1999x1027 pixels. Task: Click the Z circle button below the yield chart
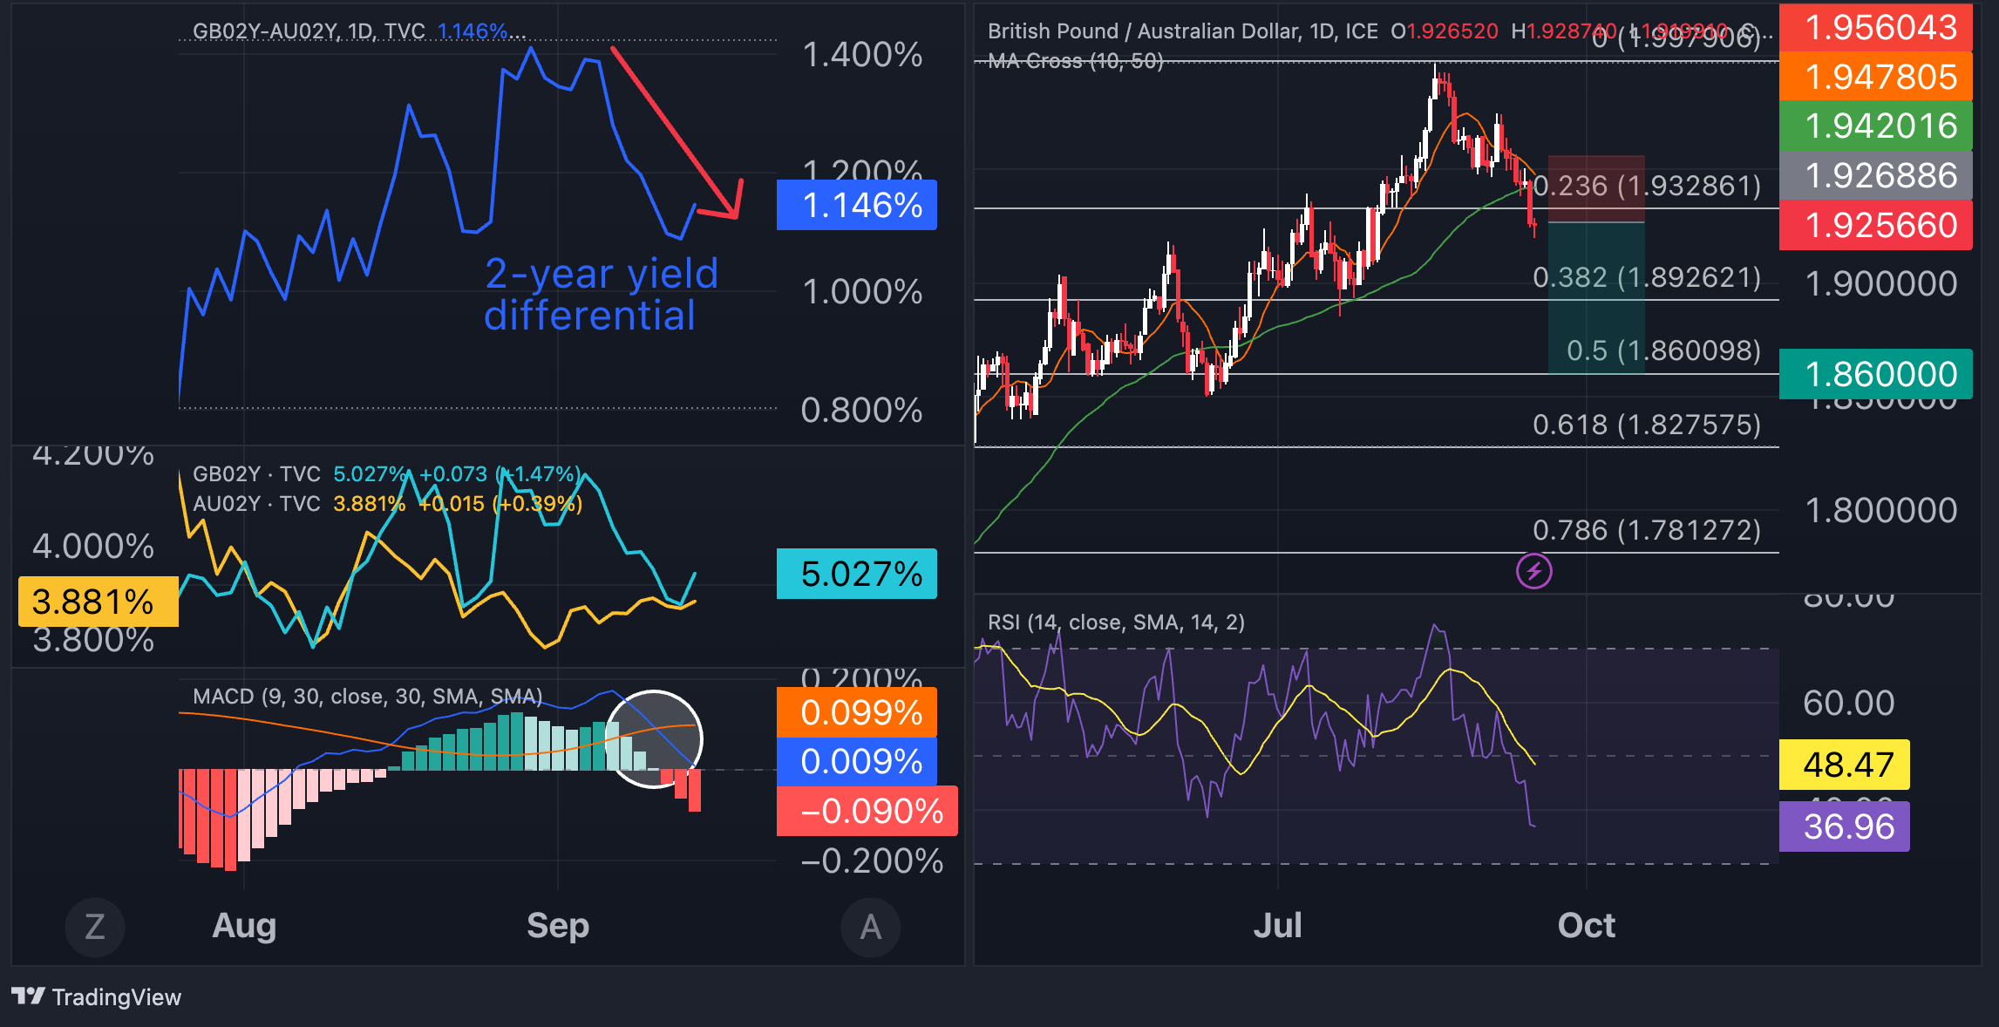pyautogui.click(x=95, y=927)
